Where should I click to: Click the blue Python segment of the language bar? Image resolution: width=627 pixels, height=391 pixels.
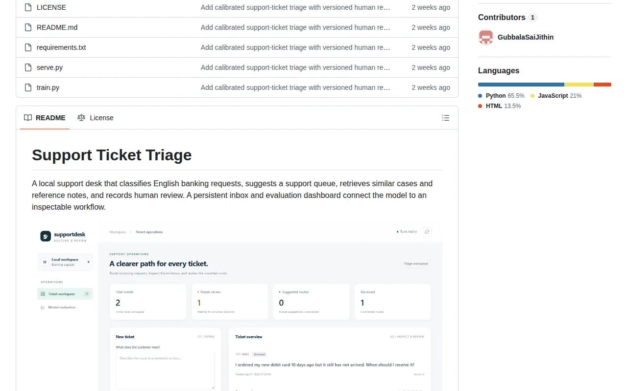click(x=521, y=85)
